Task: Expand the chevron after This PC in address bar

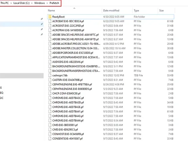Action: point(11,3)
